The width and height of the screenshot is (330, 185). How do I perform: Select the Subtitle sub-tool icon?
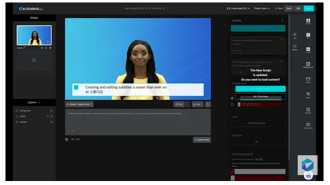pos(295,47)
